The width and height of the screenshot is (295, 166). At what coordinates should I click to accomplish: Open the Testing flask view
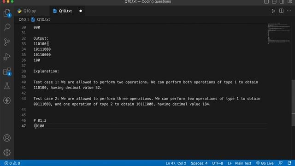[7, 86]
